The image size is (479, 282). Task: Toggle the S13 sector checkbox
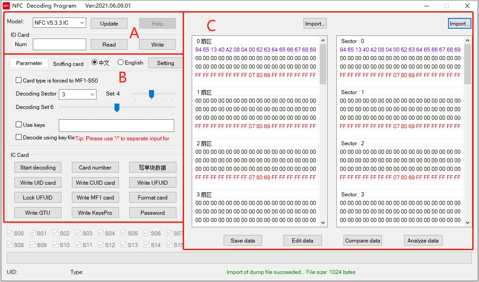[124, 245]
